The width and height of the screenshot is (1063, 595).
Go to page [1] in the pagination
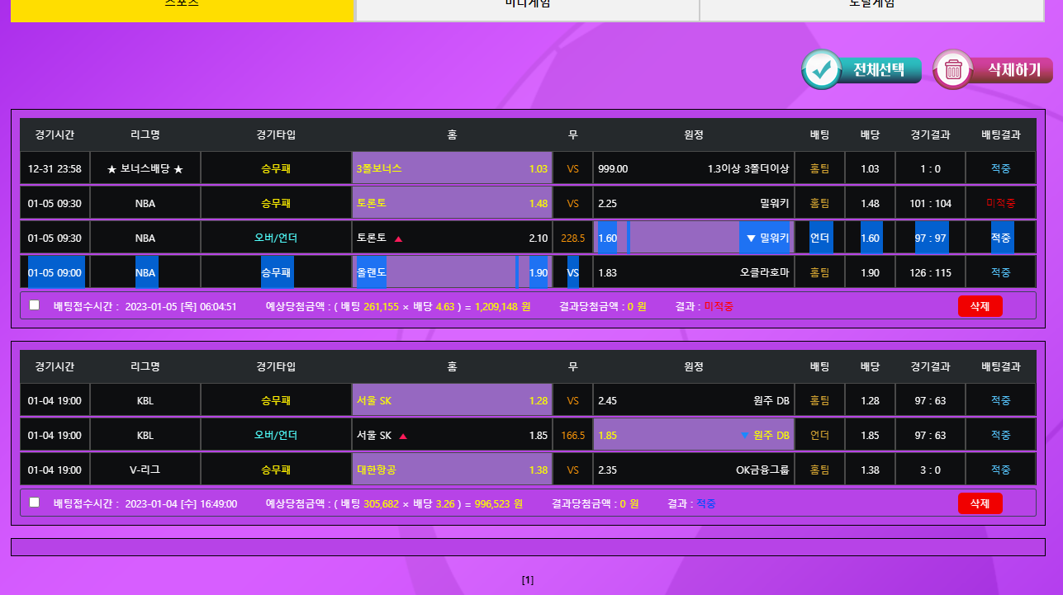click(528, 580)
